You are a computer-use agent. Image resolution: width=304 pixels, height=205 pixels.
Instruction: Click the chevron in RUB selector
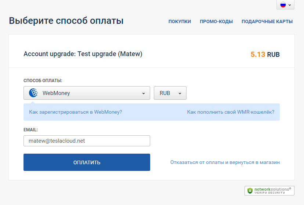(x=180, y=94)
